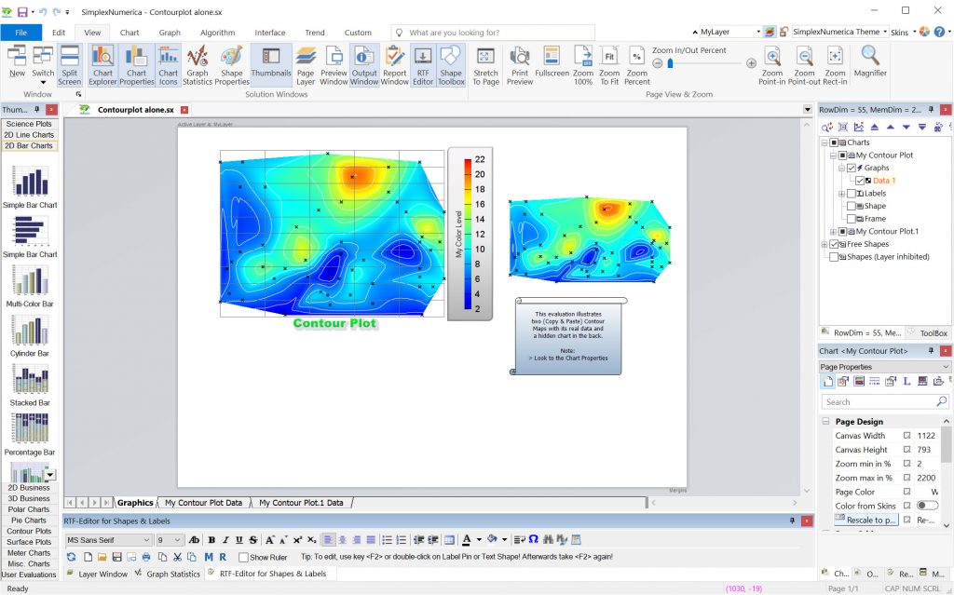
Task: Click the Zoom Point-out tool
Action: click(x=804, y=65)
